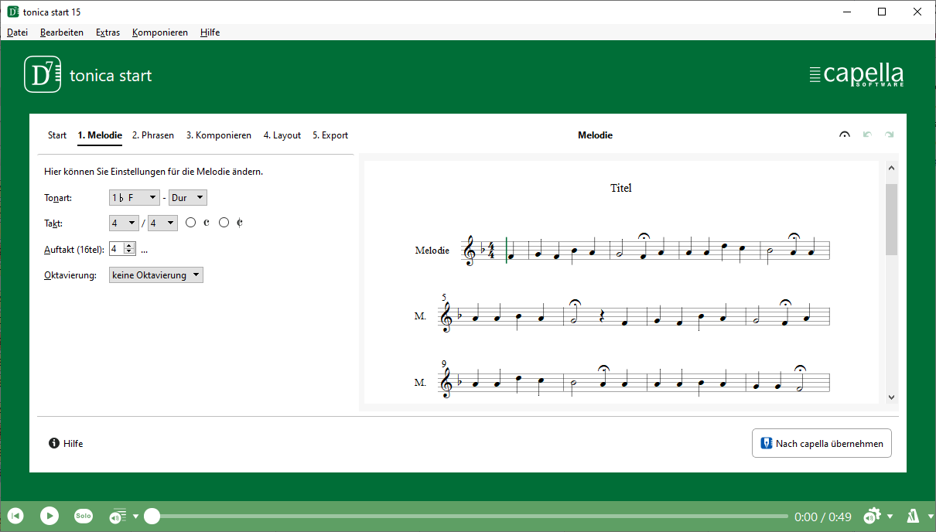The height and width of the screenshot is (532, 936).
Task: Click the metronome icon
Action: (x=913, y=516)
